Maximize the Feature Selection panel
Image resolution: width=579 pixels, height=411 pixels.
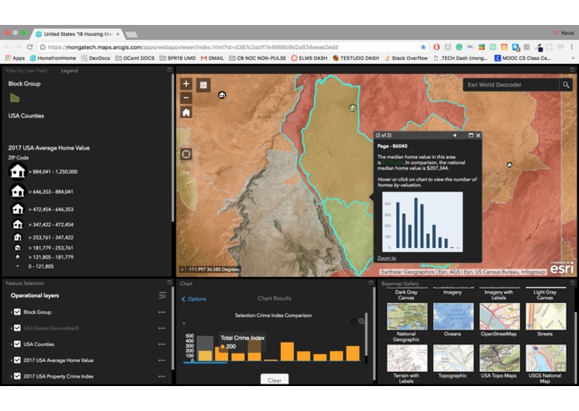click(169, 282)
